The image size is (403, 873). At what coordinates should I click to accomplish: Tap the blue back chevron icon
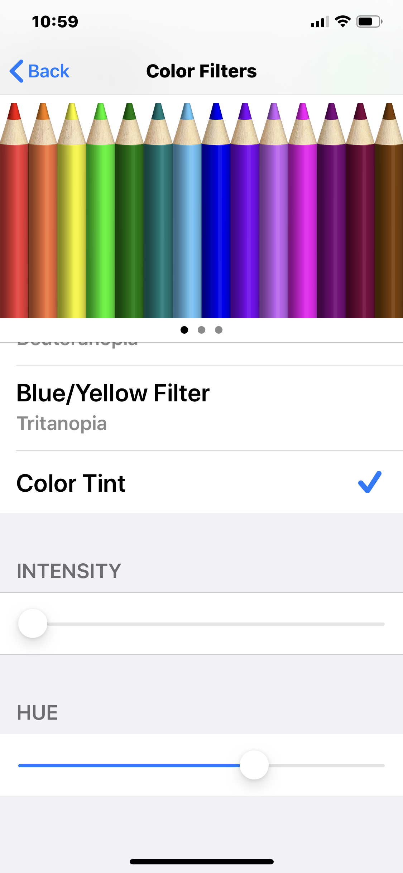[x=16, y=71]
